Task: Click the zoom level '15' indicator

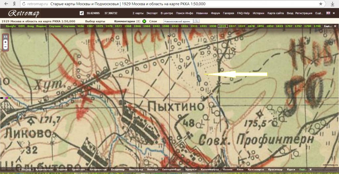Action: (5, 37)
